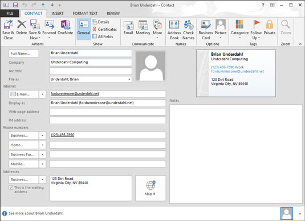Expand the File as dropdown
The height and width of the screenshot is (221, 305).
[x=129, y=79]
